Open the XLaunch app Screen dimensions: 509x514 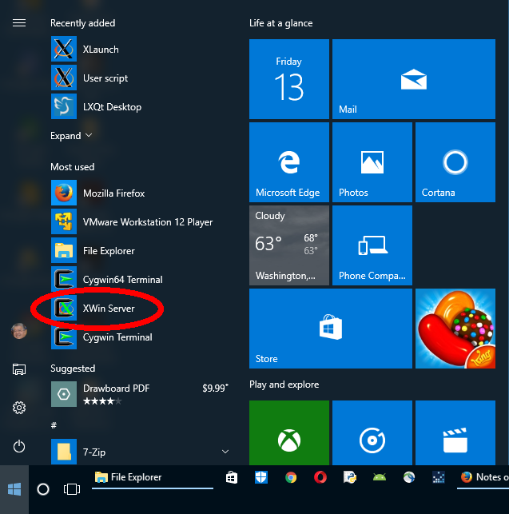point(141,50)
